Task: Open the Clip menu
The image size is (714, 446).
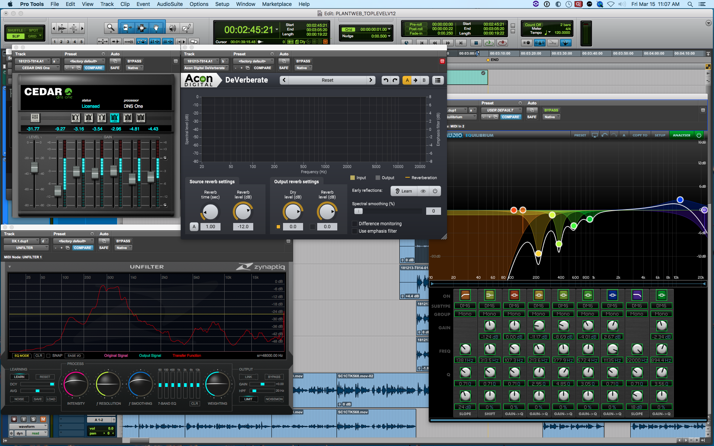Action: pyautogui.click(x=125, y=4)
